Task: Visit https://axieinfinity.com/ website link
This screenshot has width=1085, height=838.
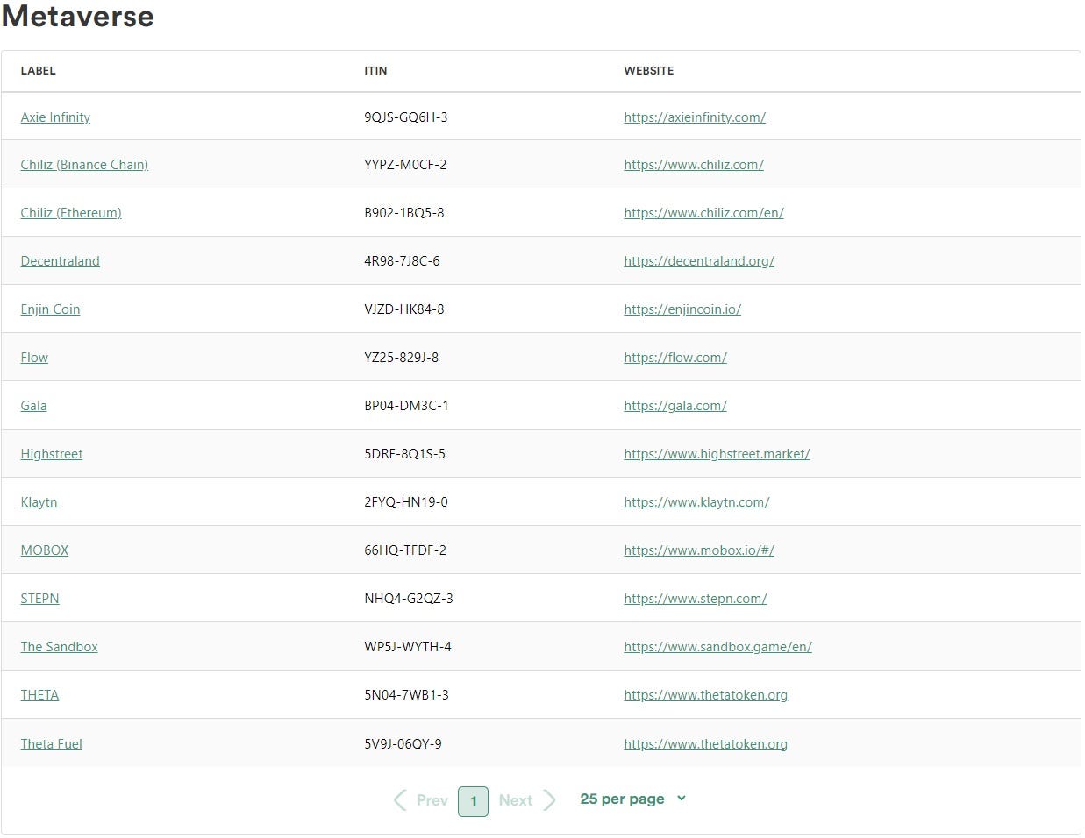Action: click(695, 117)
